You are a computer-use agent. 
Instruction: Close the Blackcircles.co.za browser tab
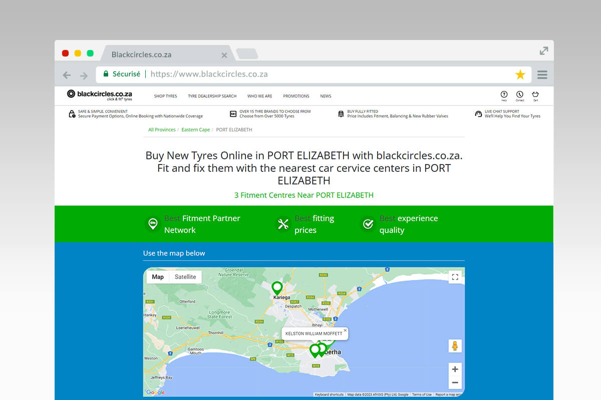pos(224,55)
